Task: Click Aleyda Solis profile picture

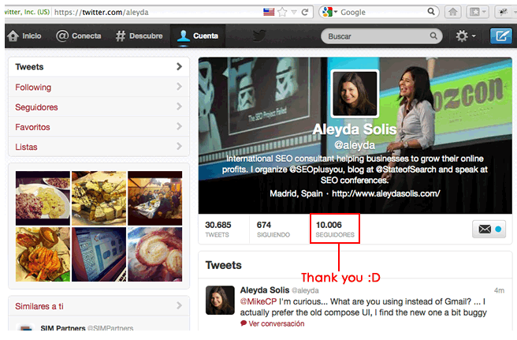Action: (355, 93)
